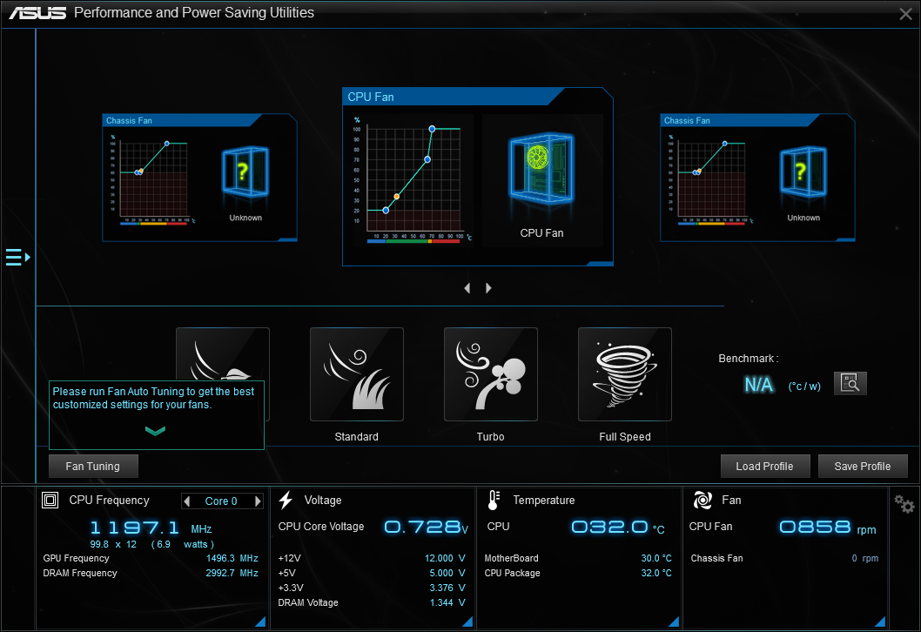Select the CPU Fan panel title tab
921x632 pixels.
coord(371,97)
